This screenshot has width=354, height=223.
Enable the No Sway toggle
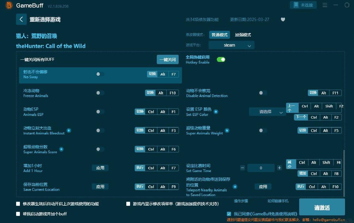[100, 74]
